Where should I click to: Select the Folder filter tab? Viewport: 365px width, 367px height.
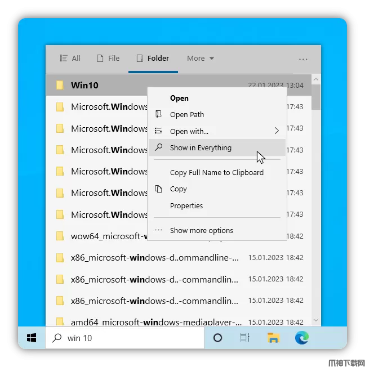(153, 59)
